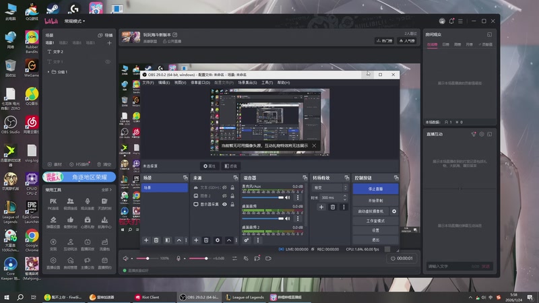The image size is (539, 303).
Task: Open the 麦克风/Aux three-dot options menu
Action: tap(298, 197)
